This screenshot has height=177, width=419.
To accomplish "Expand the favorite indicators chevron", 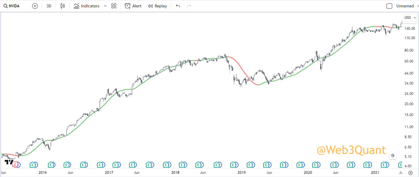I will (x=105, y=6).
